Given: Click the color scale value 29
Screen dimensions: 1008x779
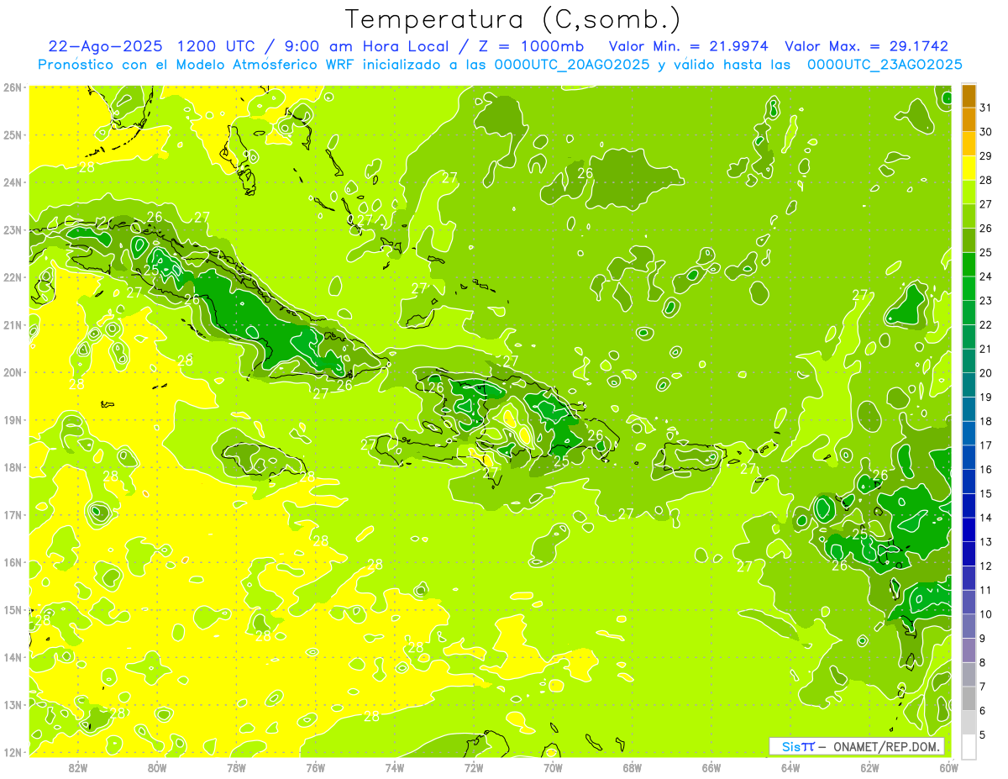Looking at the screenshot, I should [x=986, y=156].
